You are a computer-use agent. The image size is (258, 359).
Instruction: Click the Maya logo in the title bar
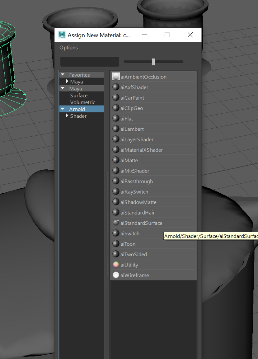[x=62, y=35]
